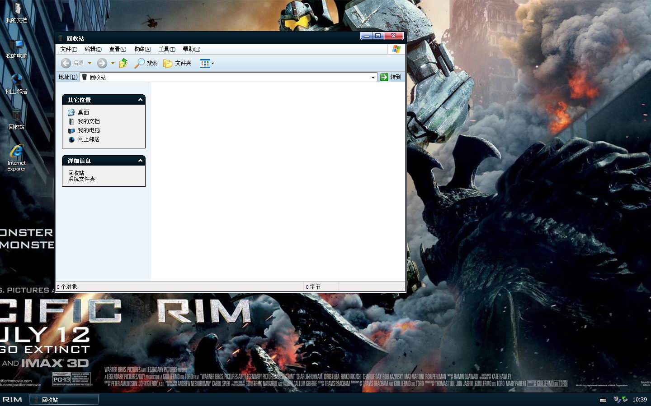
Task: Select 网上邻居 desktop icon
Action: [16, 84]
